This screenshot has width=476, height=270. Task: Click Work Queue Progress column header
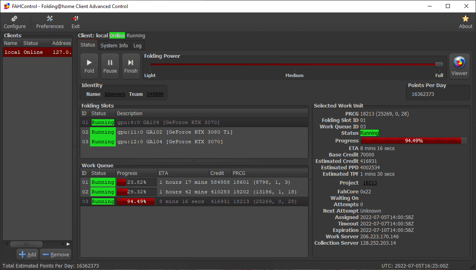point(136,173)
